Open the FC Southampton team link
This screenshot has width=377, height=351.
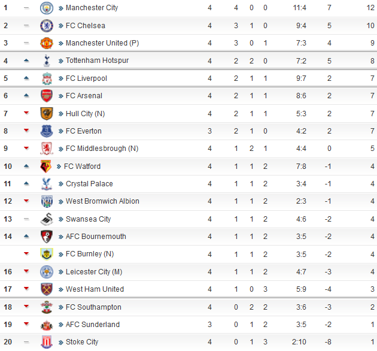click(93, 307)
